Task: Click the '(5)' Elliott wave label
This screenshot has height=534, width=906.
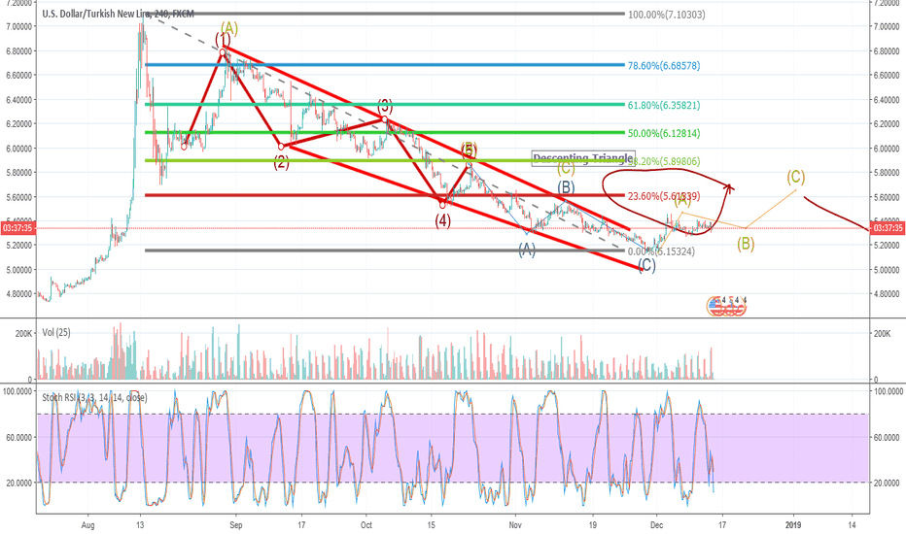Action: tap(469, 150)
